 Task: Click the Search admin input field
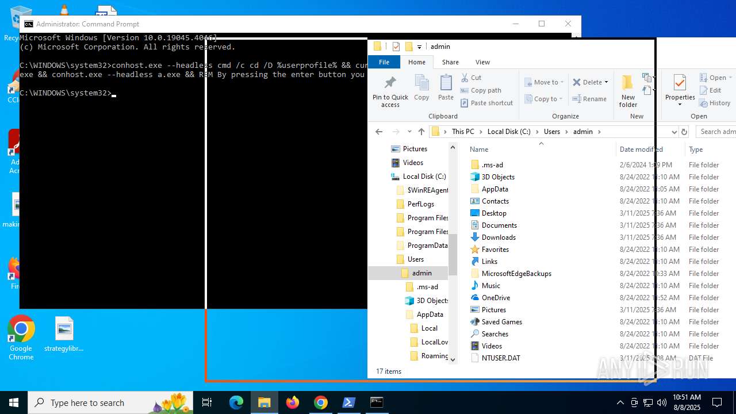(716, 132)
